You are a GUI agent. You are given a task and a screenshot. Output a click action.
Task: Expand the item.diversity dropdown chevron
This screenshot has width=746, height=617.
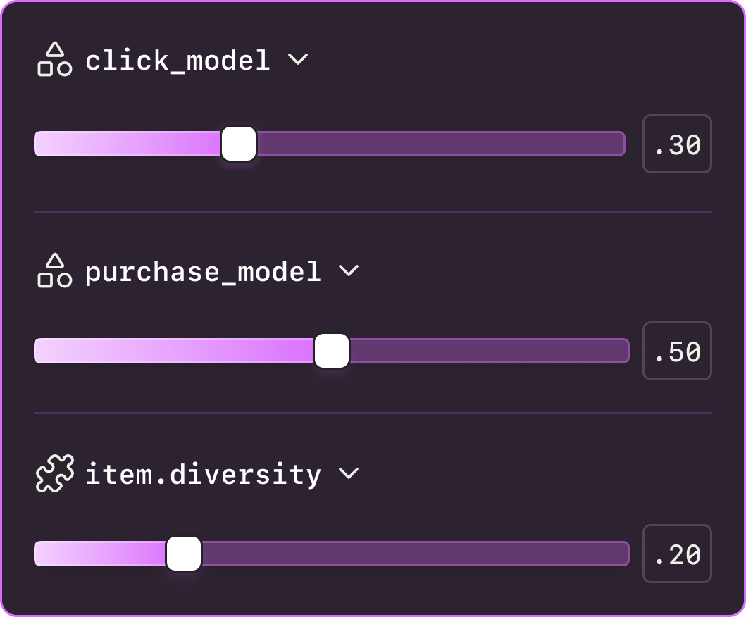[349, 473]
